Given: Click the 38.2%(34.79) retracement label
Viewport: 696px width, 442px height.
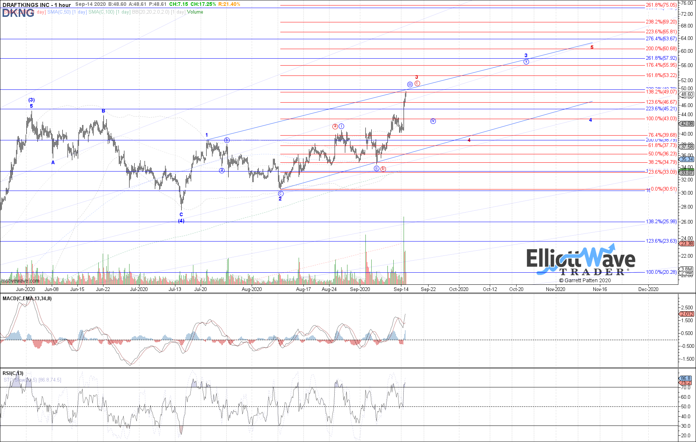Looking at the screenshot, I should pos(662,162).
